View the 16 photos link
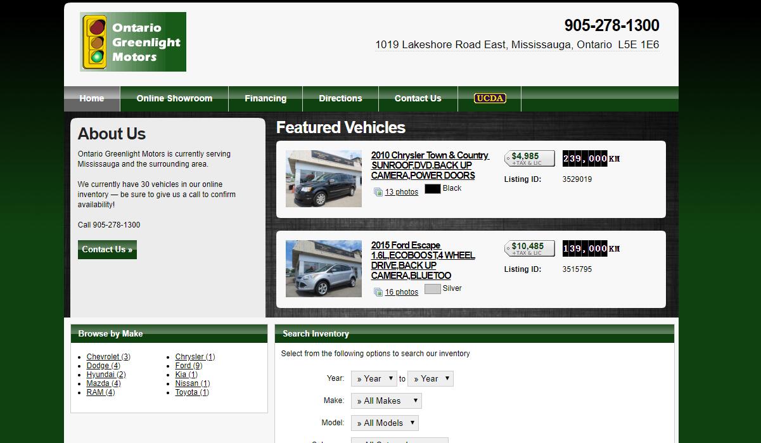This screenshot has width=761, height=443. (x=402, y=292)
